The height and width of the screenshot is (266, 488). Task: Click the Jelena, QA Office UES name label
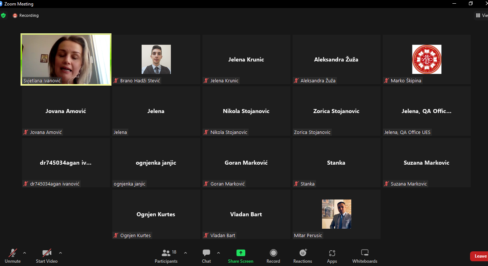407,132
